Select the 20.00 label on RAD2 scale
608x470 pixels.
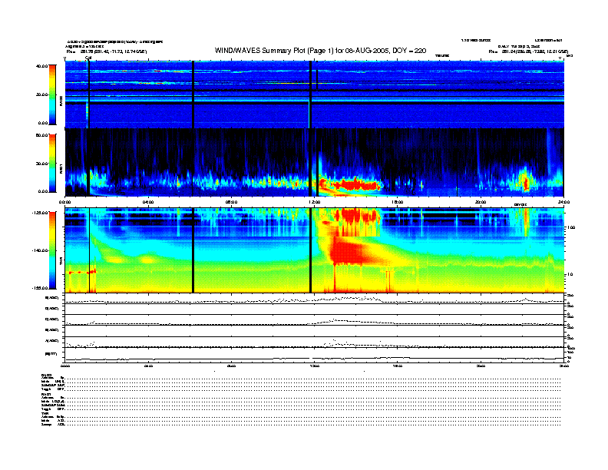(42, 94)
